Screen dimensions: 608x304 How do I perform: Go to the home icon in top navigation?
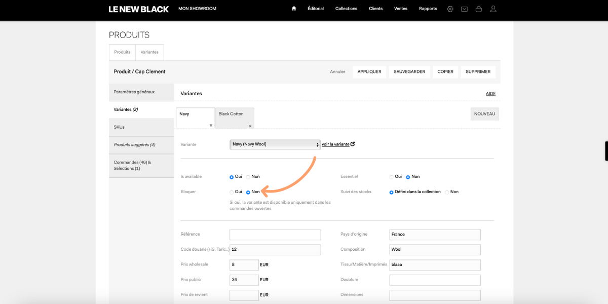pos(294,9)
